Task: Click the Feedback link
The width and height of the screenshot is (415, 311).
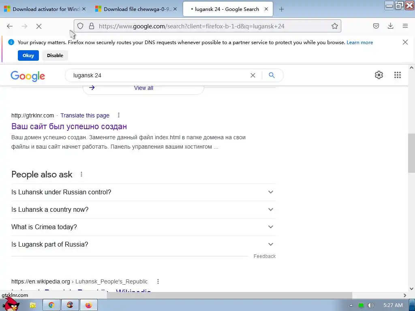Action: click(x=265, y=256)
